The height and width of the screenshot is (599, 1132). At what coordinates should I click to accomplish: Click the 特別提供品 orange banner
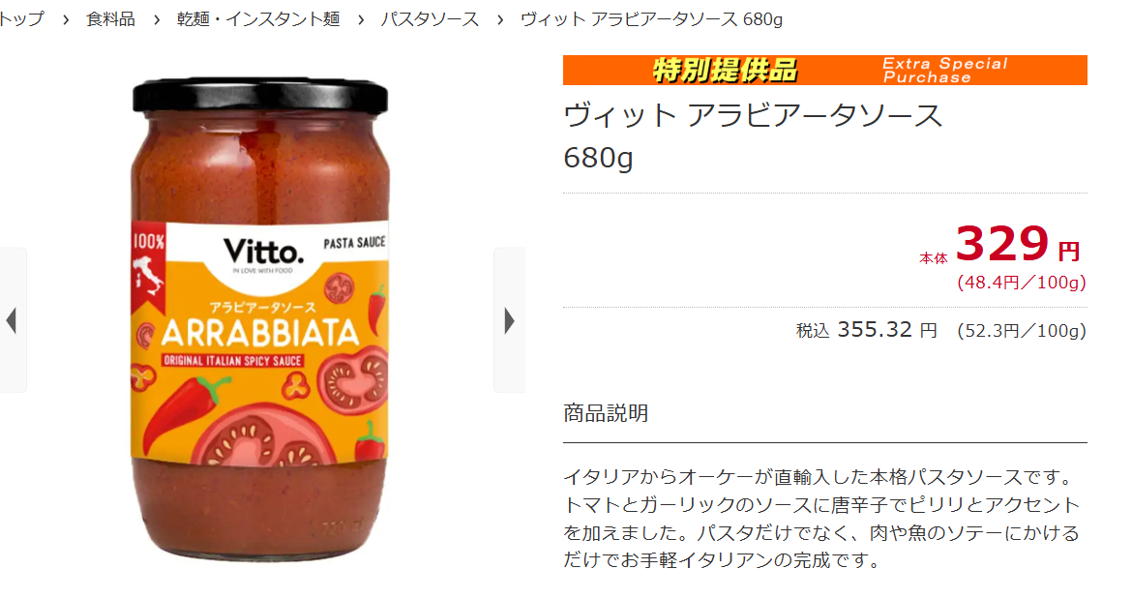825,70
